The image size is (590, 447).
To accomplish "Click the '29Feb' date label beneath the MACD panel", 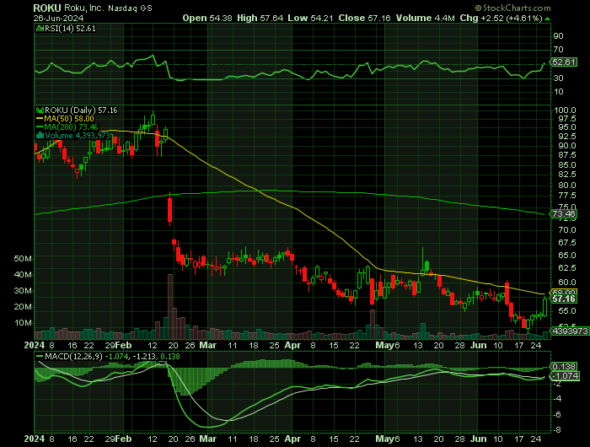I will click(119, 439).
